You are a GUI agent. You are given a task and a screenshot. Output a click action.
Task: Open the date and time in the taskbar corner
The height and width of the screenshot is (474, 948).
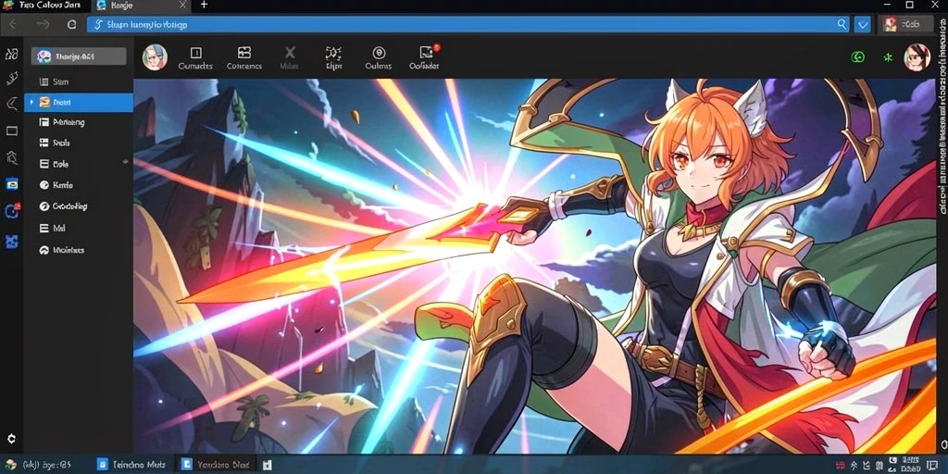(911, 465)
